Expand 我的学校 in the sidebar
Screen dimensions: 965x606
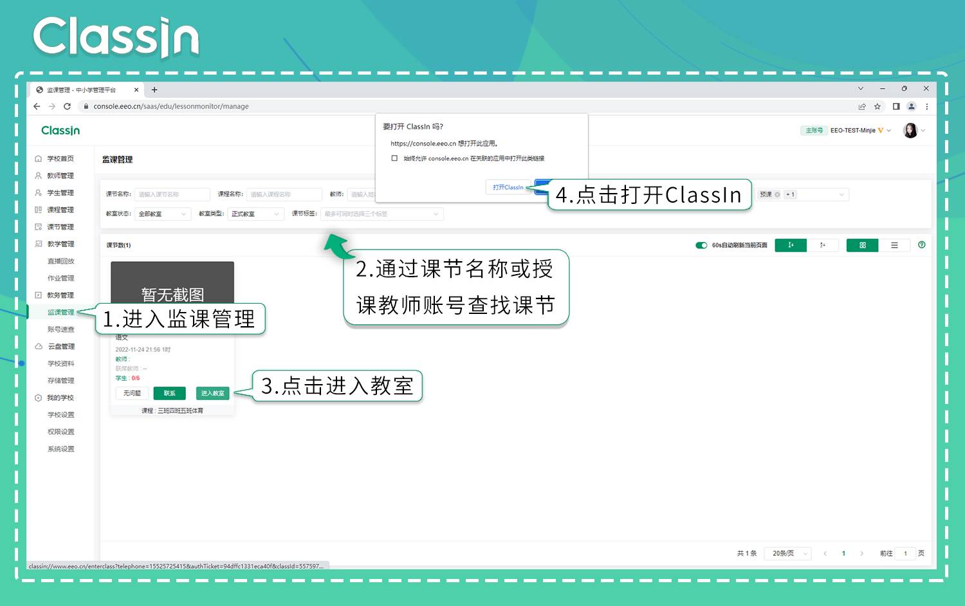point(60,398)
